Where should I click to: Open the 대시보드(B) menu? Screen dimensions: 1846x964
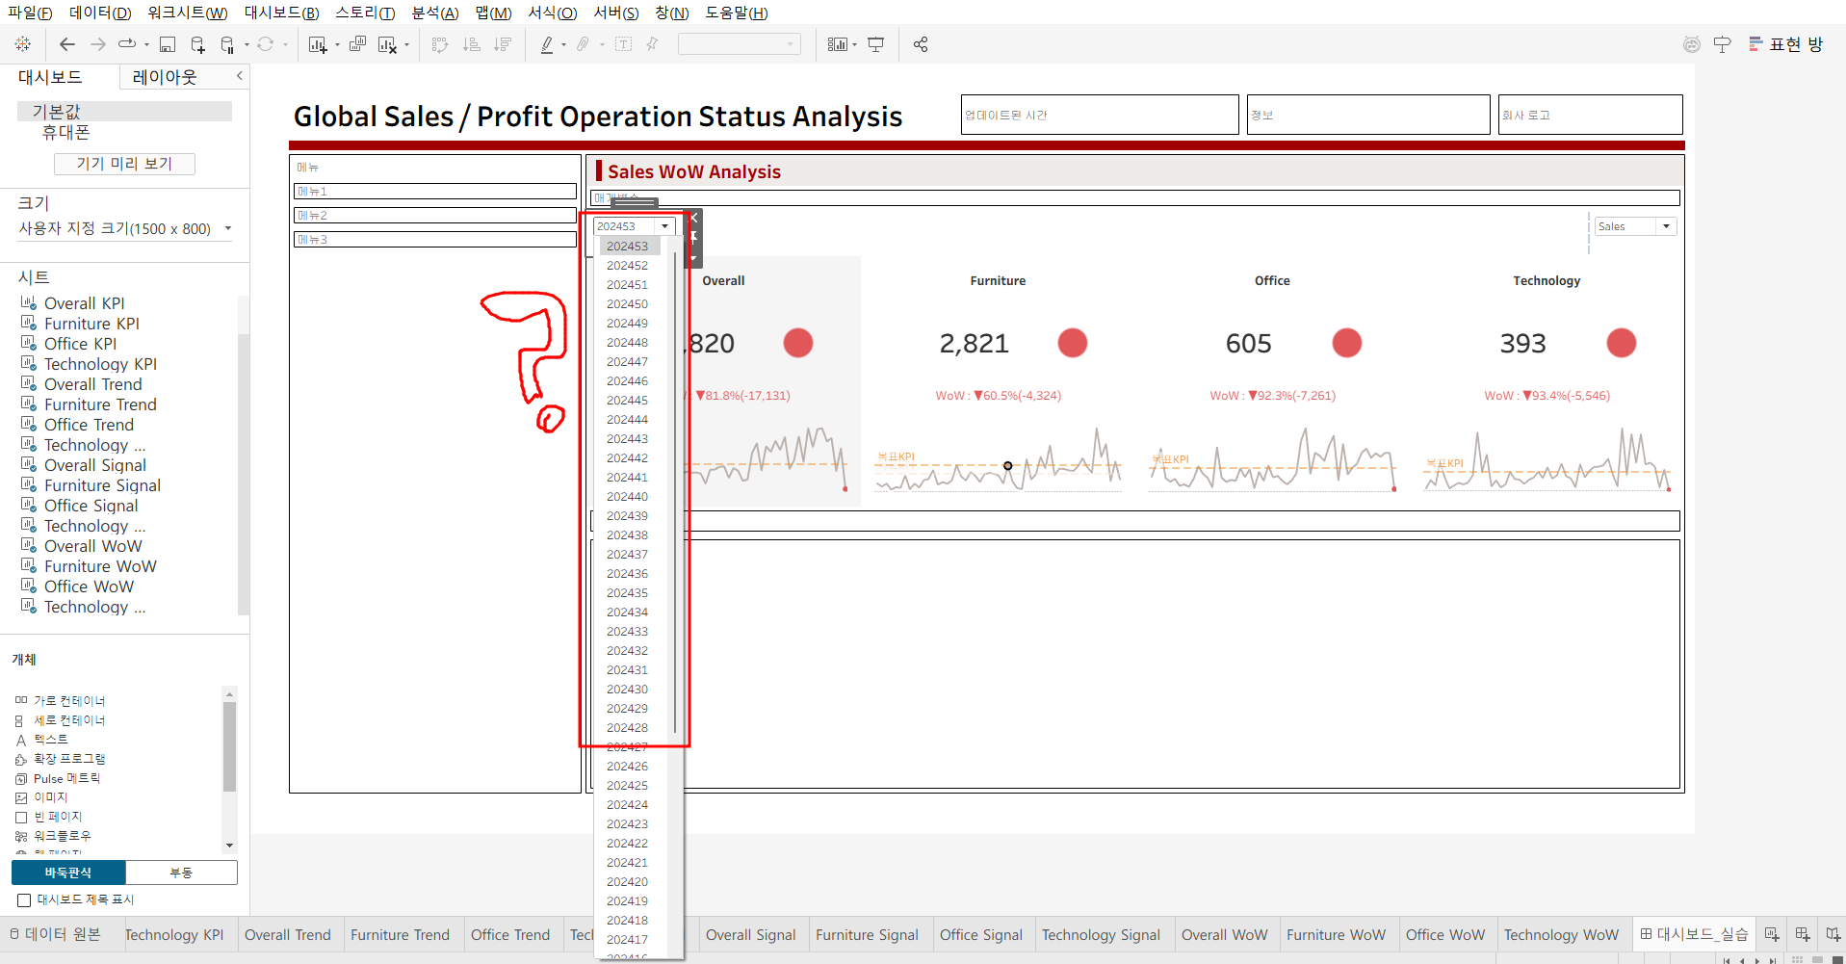click(x=281, y=13)
